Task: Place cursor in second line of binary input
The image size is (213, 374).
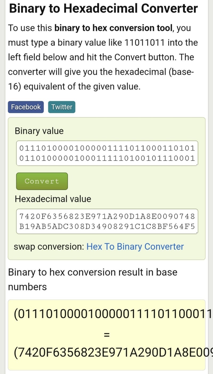Action: (x=107, y=158)
